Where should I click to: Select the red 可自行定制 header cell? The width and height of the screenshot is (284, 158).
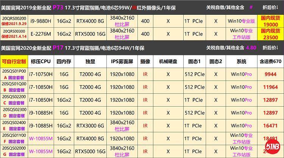14,61
